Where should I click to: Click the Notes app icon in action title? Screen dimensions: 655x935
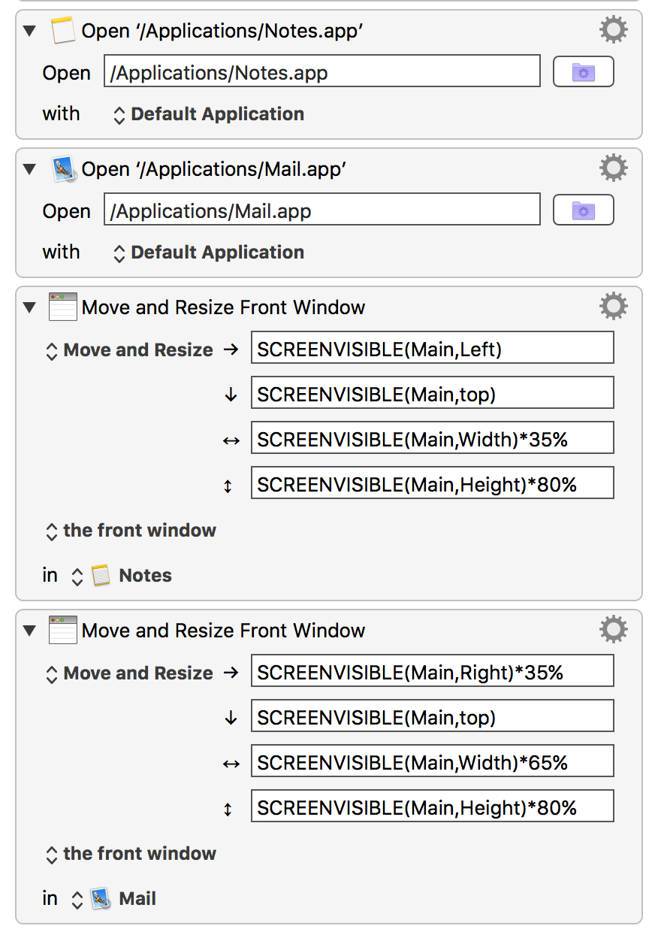tap(63, 31)
